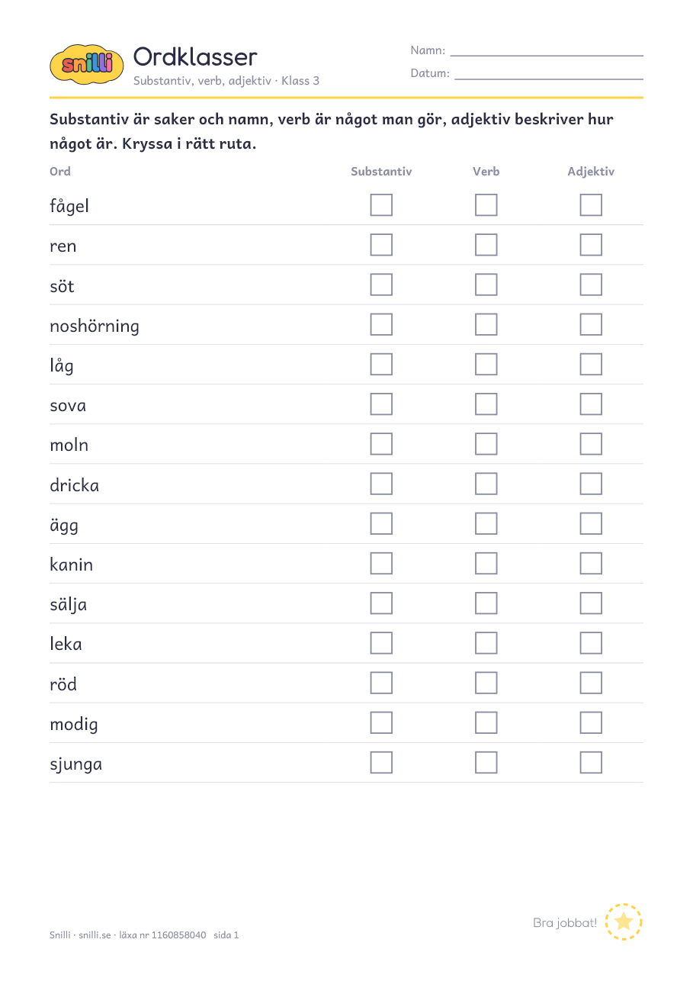Check the Substantiv box for kanin
The image size is (693, 981).
pyautogui.click(x=381, y=564)
